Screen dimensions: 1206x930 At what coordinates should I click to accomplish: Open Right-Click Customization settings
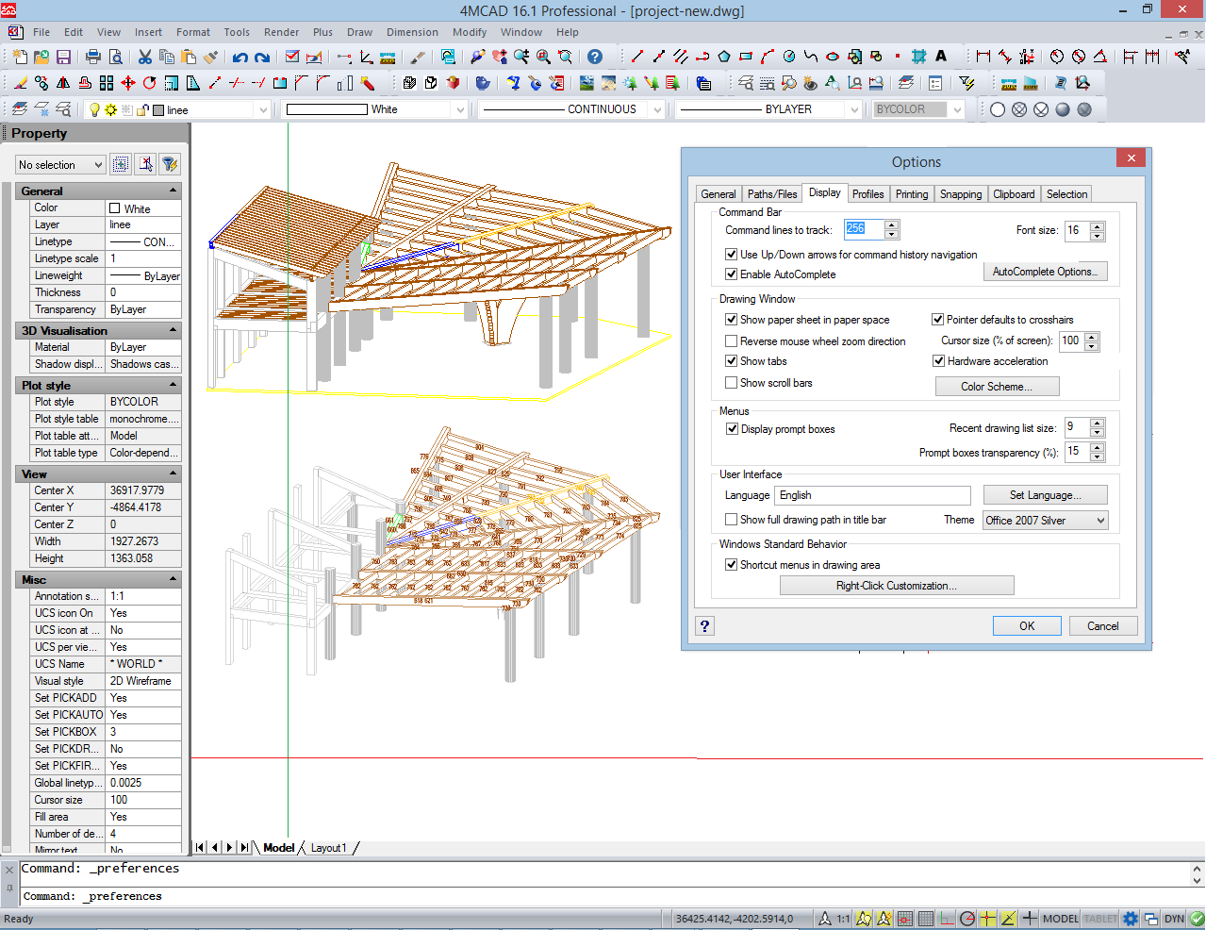tap(897, 586)
